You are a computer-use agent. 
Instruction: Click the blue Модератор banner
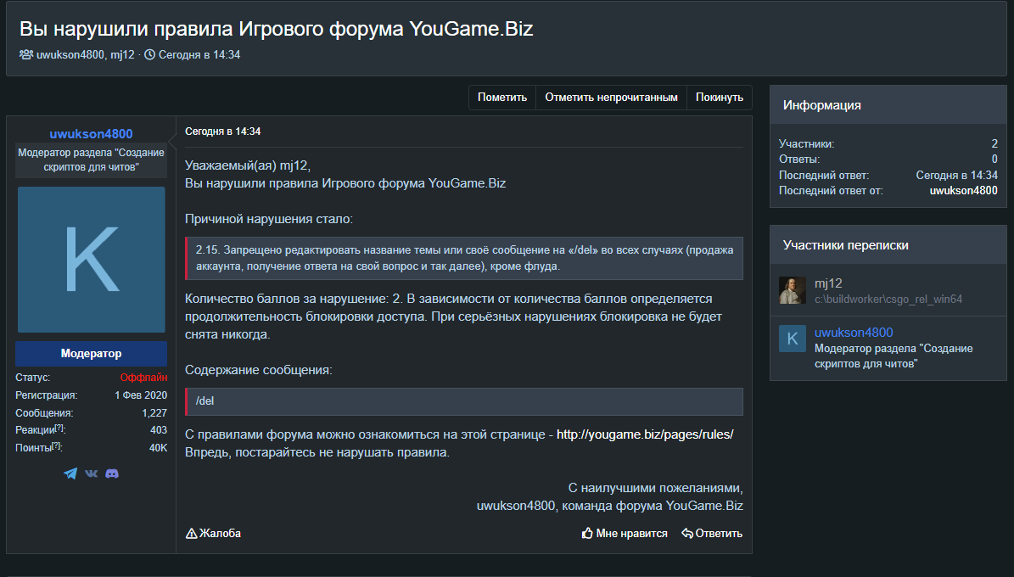coord(91,353)
